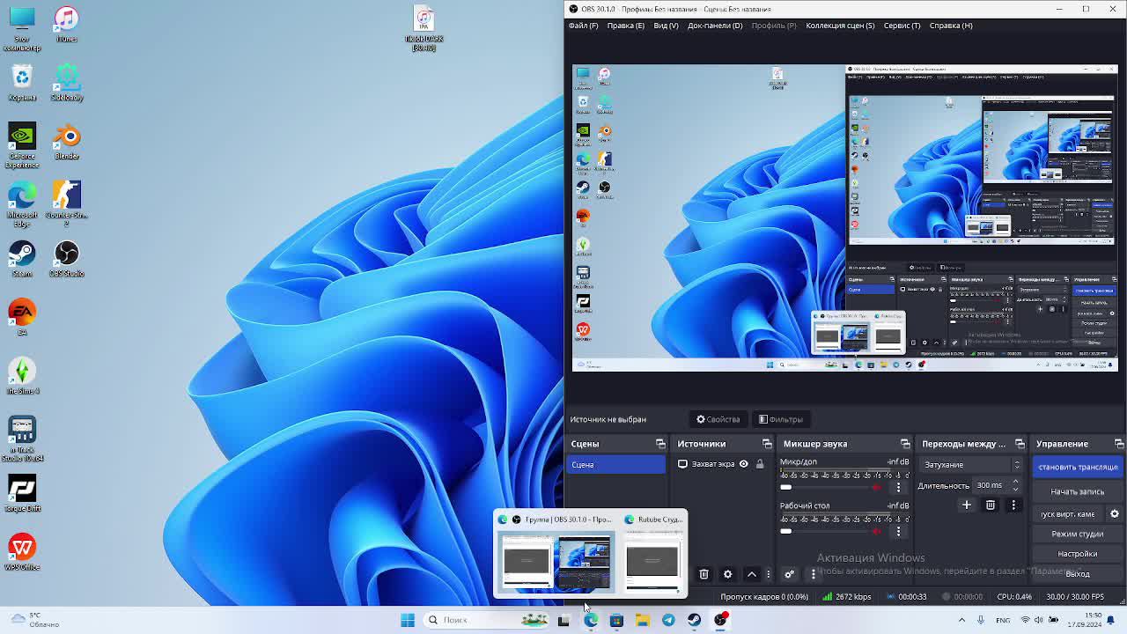Add a transition with plus icon
This screenshot has height=634, width=1127.
(x=966, y=505)
